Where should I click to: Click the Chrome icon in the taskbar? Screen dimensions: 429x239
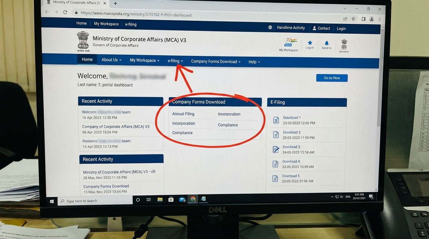tap(193, 199)
